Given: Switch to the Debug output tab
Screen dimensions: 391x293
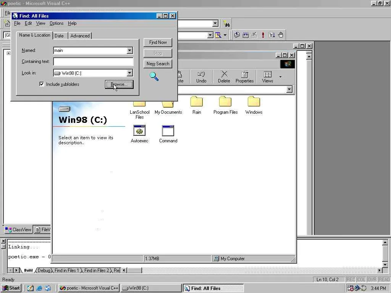Looking at the screenshot, I should pyautogui.click(x=44, y=270).
